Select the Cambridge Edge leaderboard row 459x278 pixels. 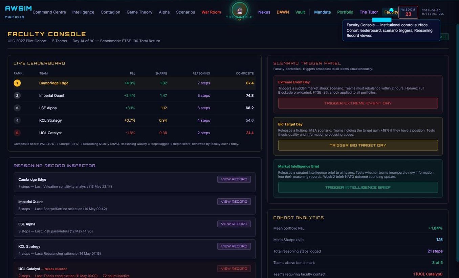point(134,83)
